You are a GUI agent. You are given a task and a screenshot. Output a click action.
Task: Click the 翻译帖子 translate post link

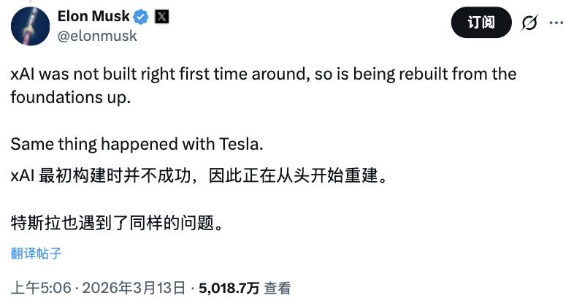click(36, 254)
